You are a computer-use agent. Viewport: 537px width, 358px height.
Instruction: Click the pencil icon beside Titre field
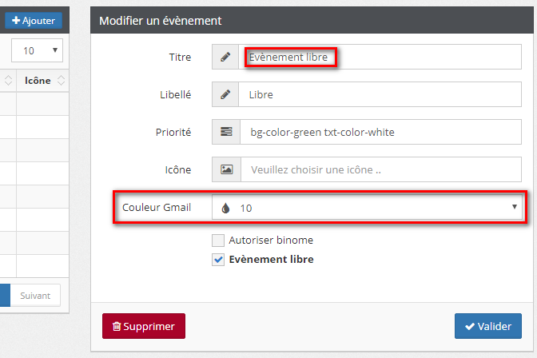[x=225, y=58]
